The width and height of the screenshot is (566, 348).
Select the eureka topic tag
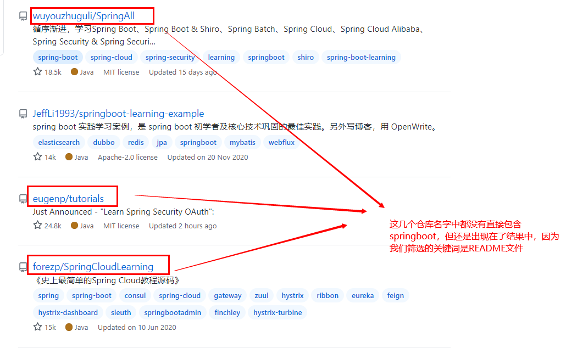pos(363,296)
